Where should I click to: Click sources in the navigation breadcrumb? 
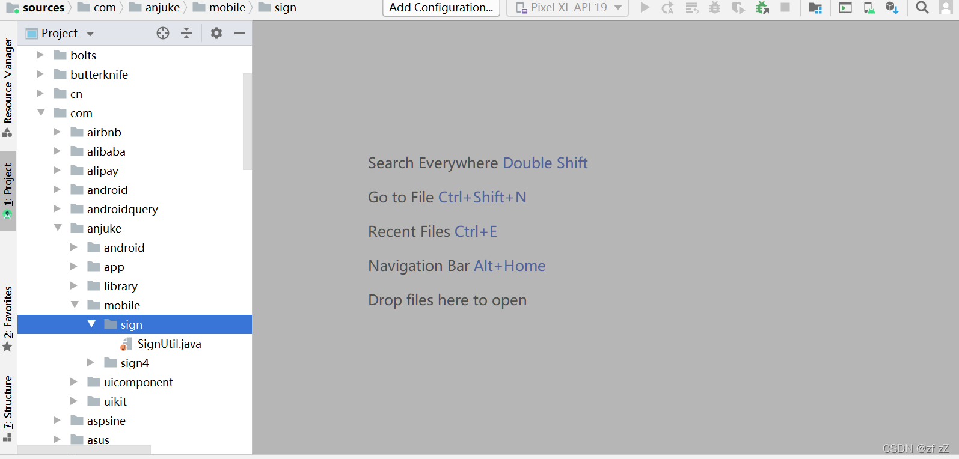click(43, 8)
